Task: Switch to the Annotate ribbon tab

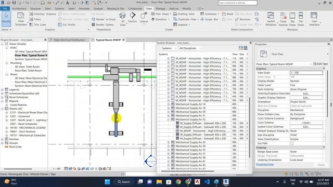Action: tap(84, 9)
